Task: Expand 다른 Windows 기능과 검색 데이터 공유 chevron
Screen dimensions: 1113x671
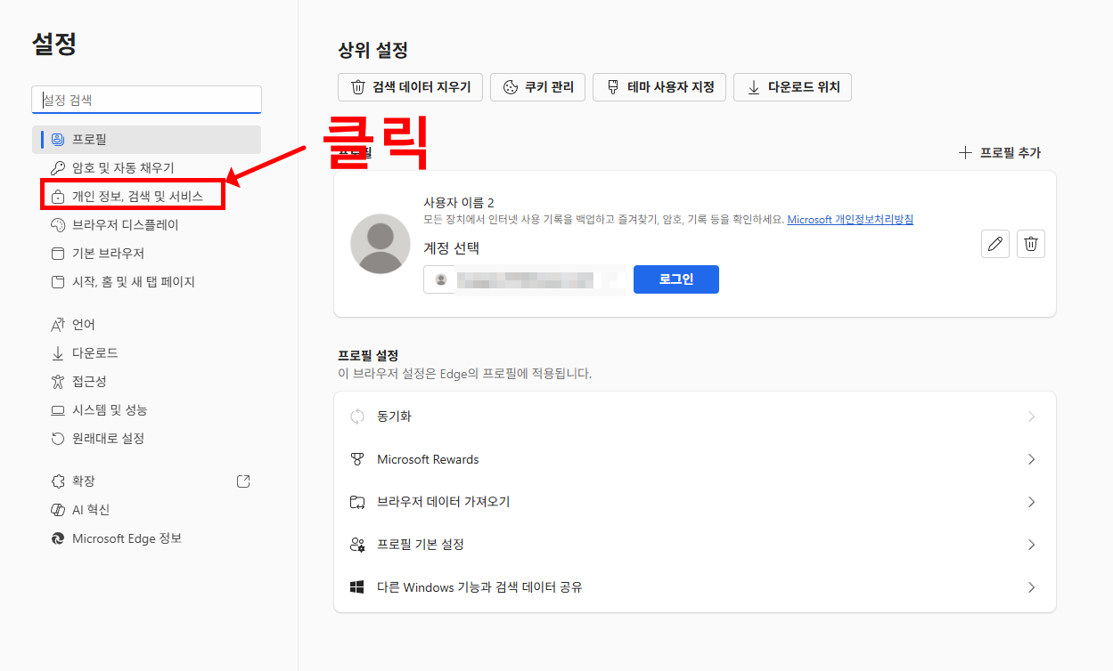Action: tap(1031, 587)
